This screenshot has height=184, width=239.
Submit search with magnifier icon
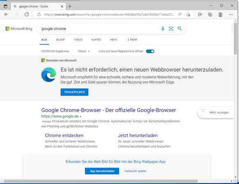[180, 29]
